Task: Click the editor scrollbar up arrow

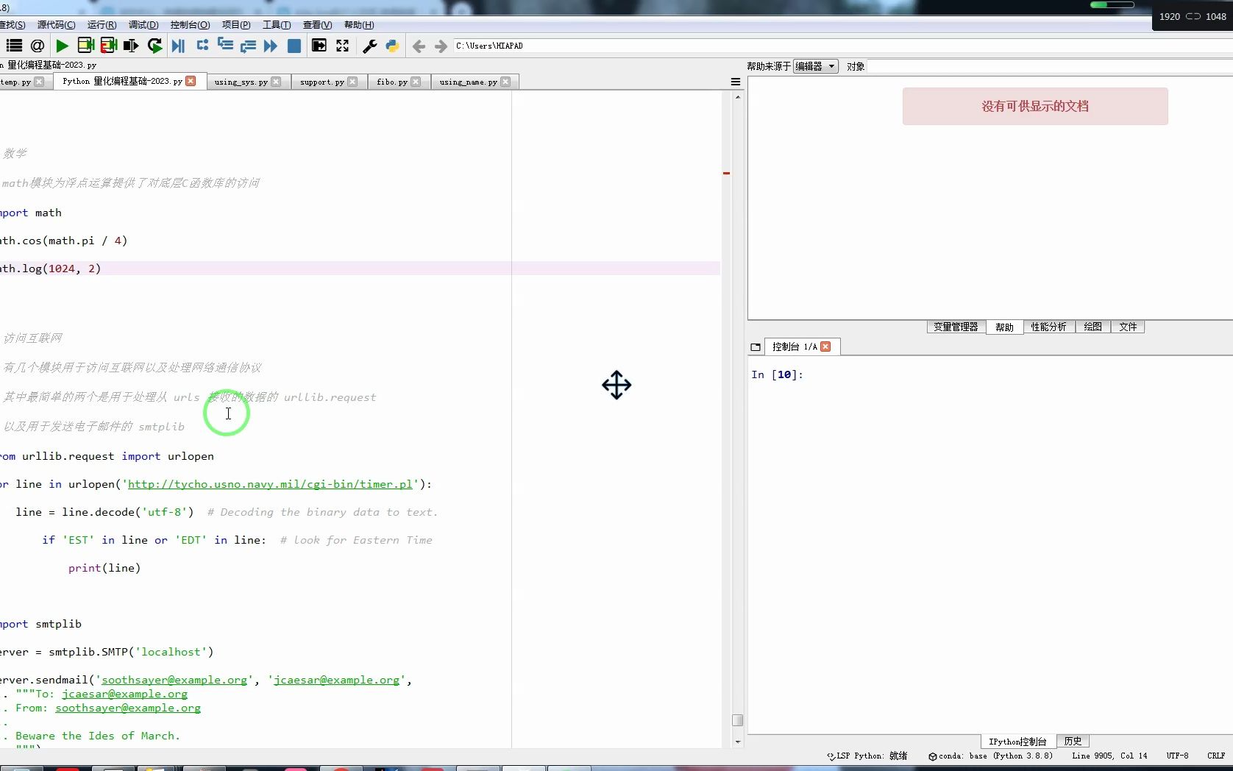Action: 738,97
